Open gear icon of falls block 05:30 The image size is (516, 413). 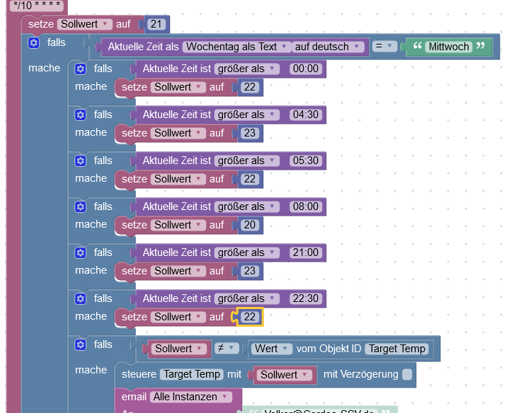(80, 161)
